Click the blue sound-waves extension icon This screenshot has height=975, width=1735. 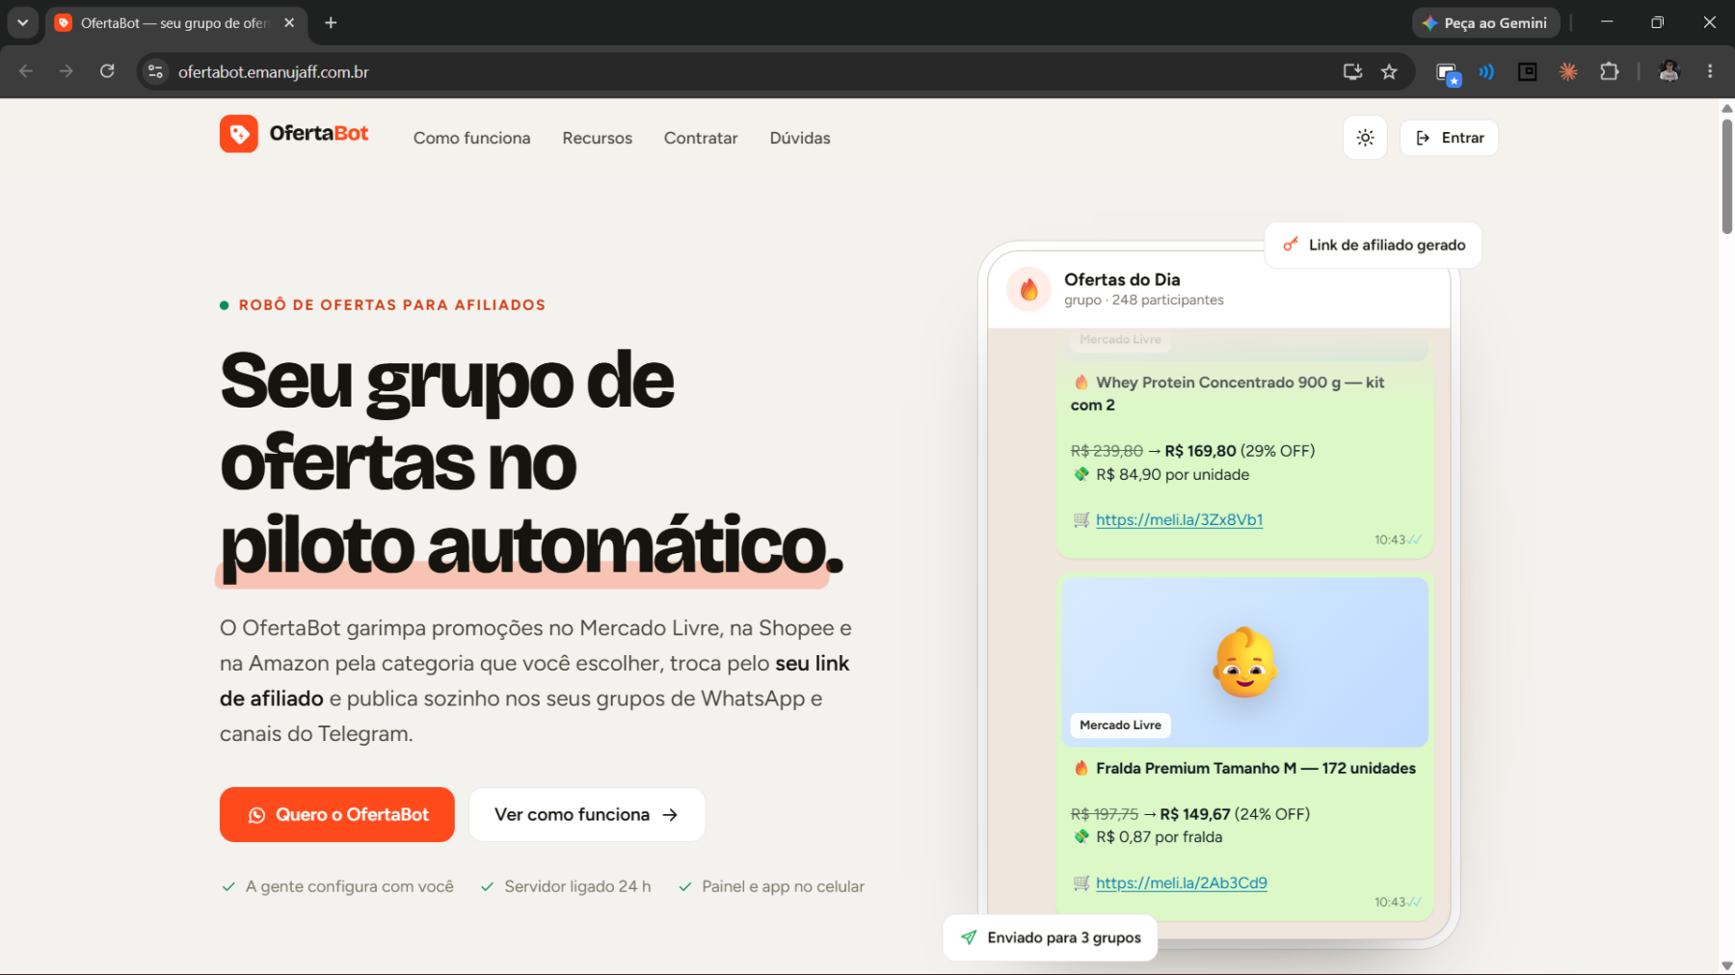(x=1486, y=71)
